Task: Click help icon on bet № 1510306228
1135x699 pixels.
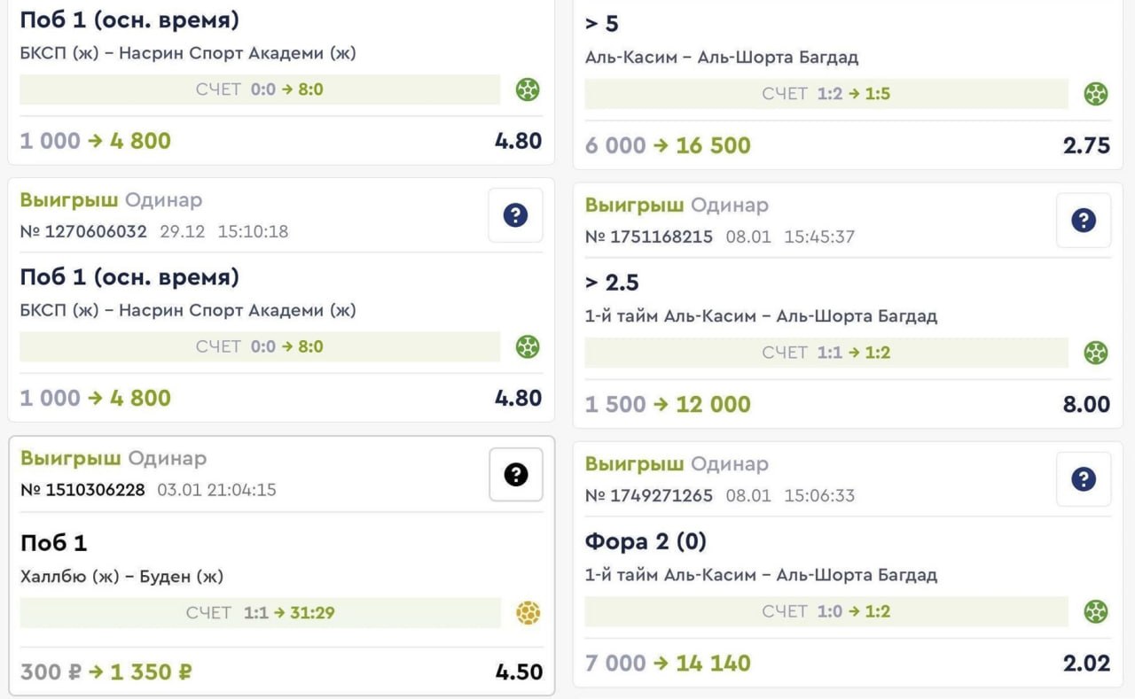Action: [515, 475]
